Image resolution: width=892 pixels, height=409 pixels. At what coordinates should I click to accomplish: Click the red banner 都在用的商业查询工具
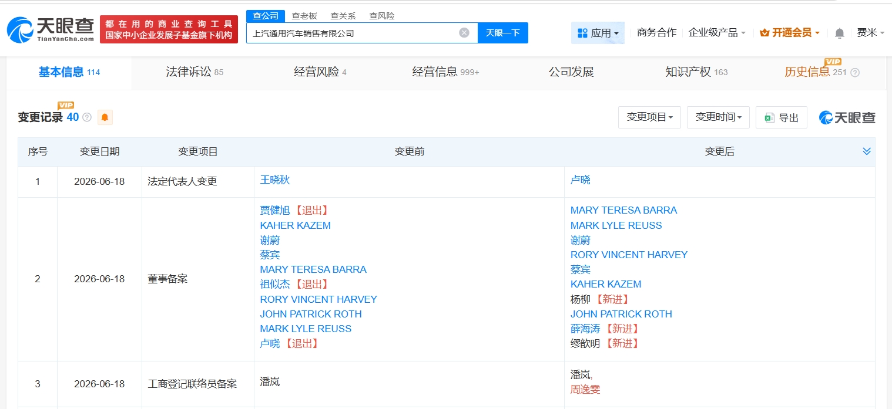click(169, 29)
